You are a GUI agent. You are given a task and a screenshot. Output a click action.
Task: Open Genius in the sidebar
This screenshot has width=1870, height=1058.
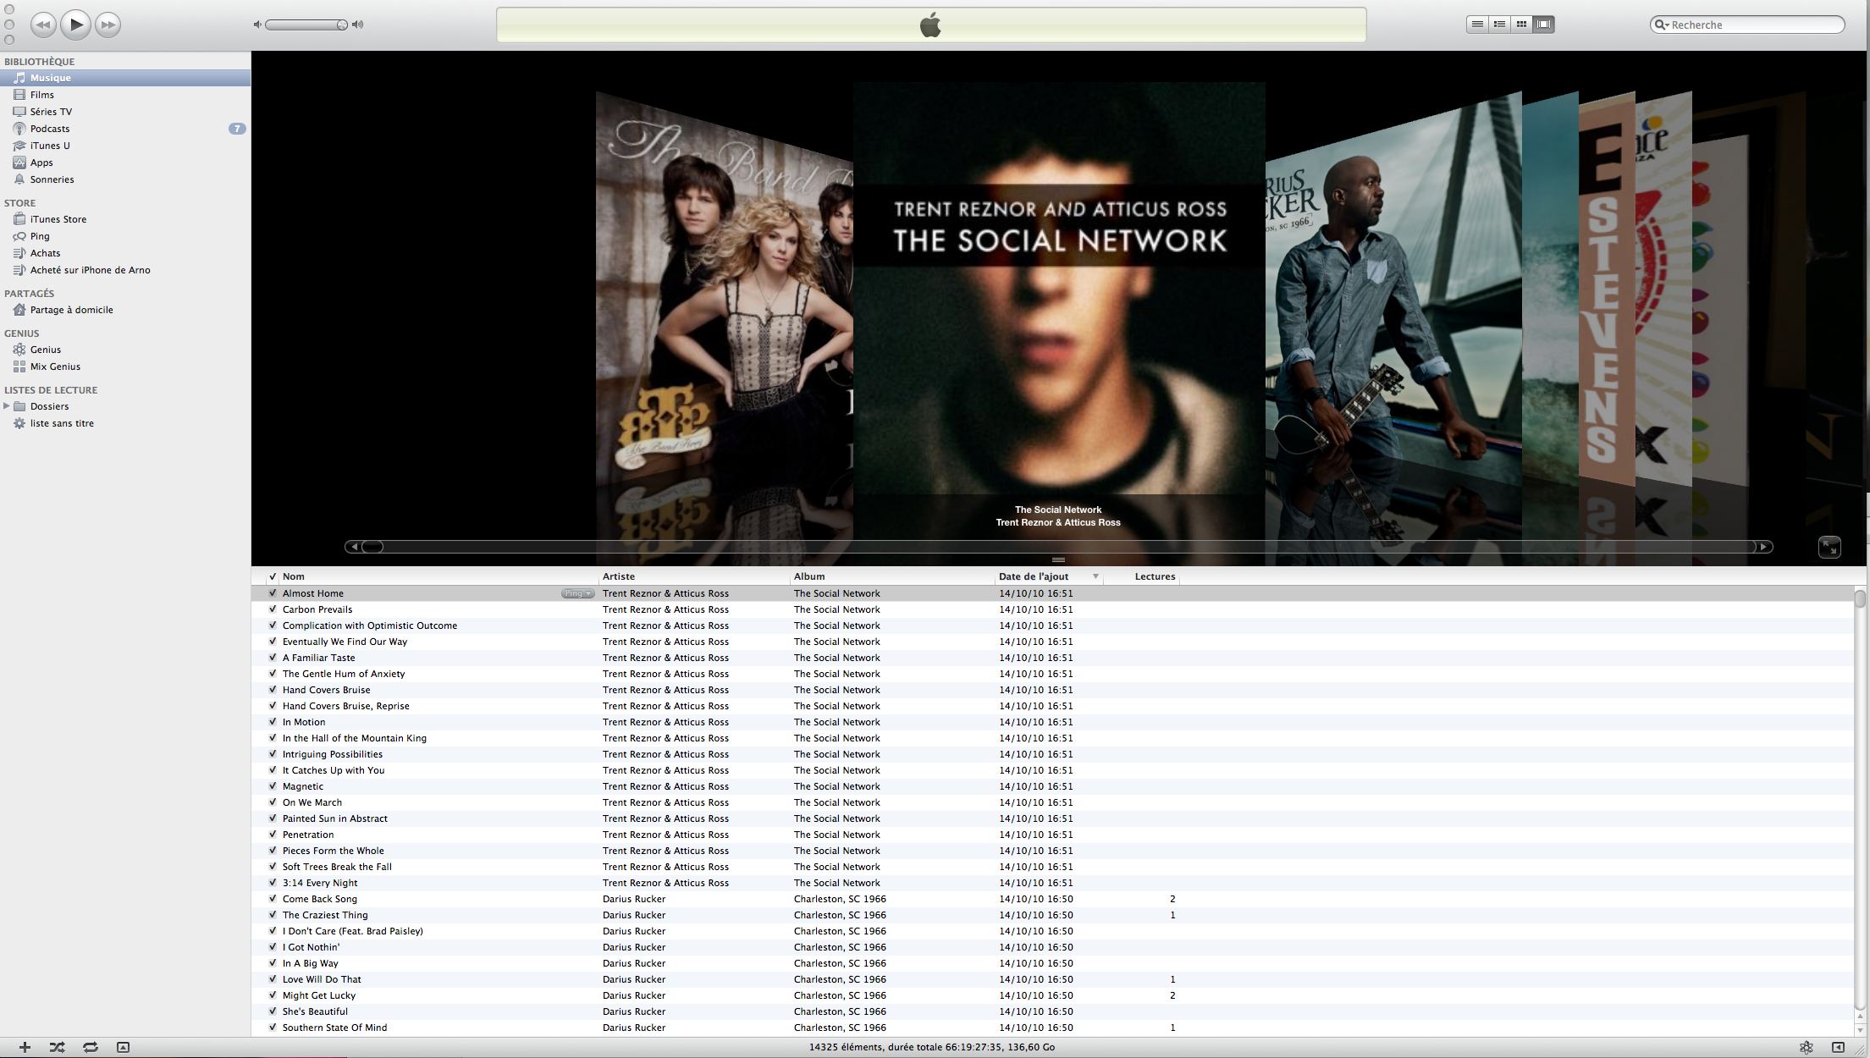tap(125, 350)
